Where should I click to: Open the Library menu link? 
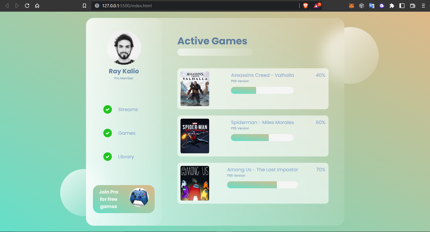tap(126, 157)
